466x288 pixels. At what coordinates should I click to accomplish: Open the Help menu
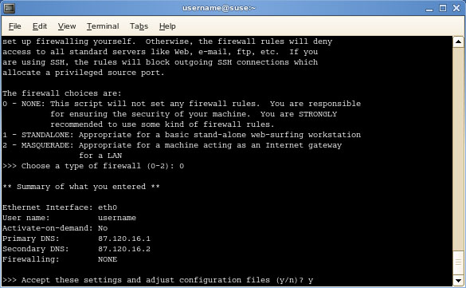pyautogui.click(x=167, y=26)
